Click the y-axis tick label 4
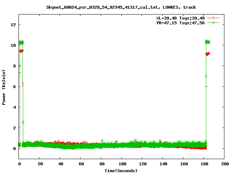This screenshot has width=232, height=174. click(14, 107)
